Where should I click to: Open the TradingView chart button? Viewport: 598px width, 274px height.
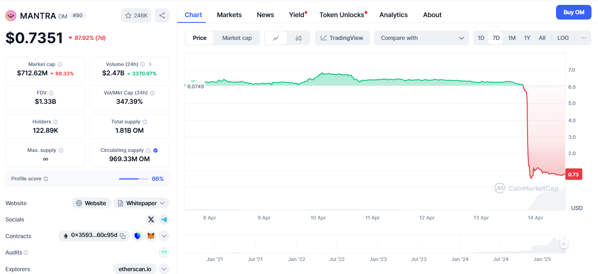click(x=342, y=38)
